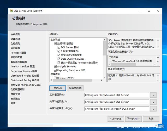Click feature list right scroll arrow

102,80
